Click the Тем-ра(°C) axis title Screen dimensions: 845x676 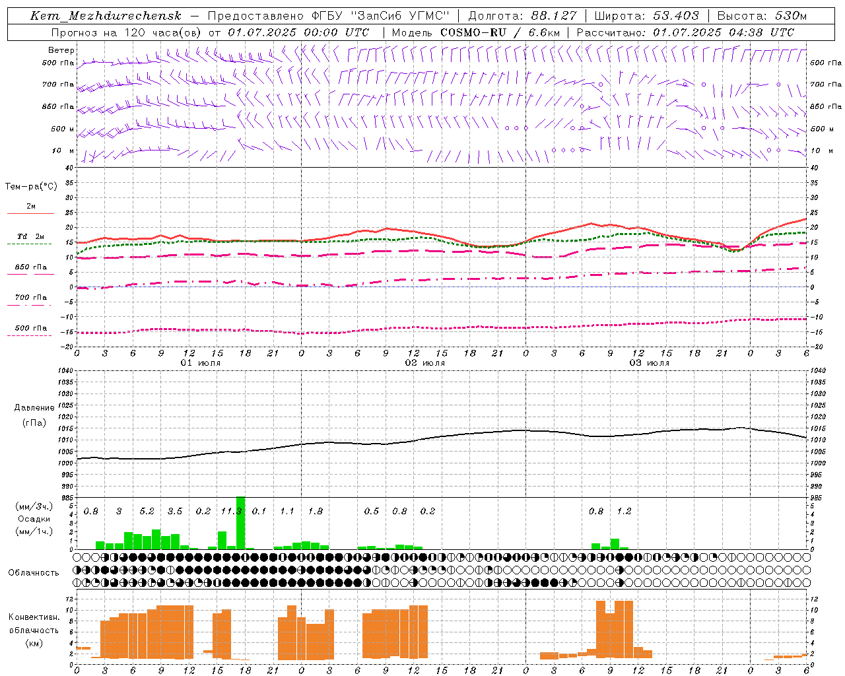(x=31, y=187)
